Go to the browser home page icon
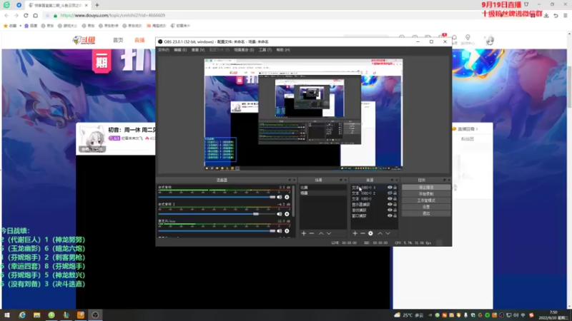Screen dimensions: 572x321 [x=35, y=15]
